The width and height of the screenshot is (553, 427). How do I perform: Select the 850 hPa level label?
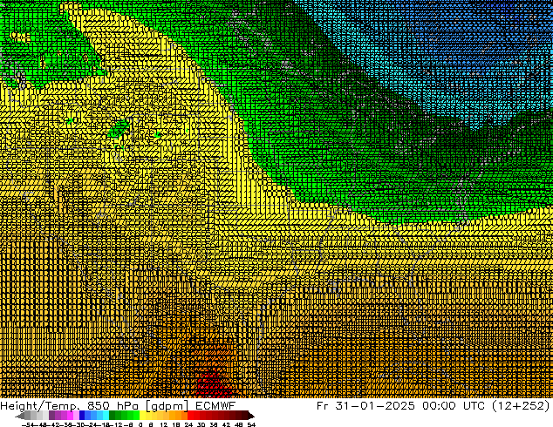tap(104, 405)
